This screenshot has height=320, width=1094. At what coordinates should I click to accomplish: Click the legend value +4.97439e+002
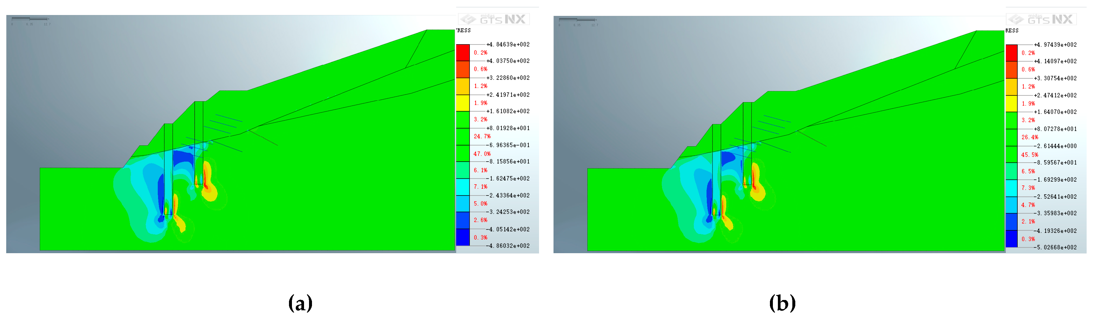tap(1055, 45)
